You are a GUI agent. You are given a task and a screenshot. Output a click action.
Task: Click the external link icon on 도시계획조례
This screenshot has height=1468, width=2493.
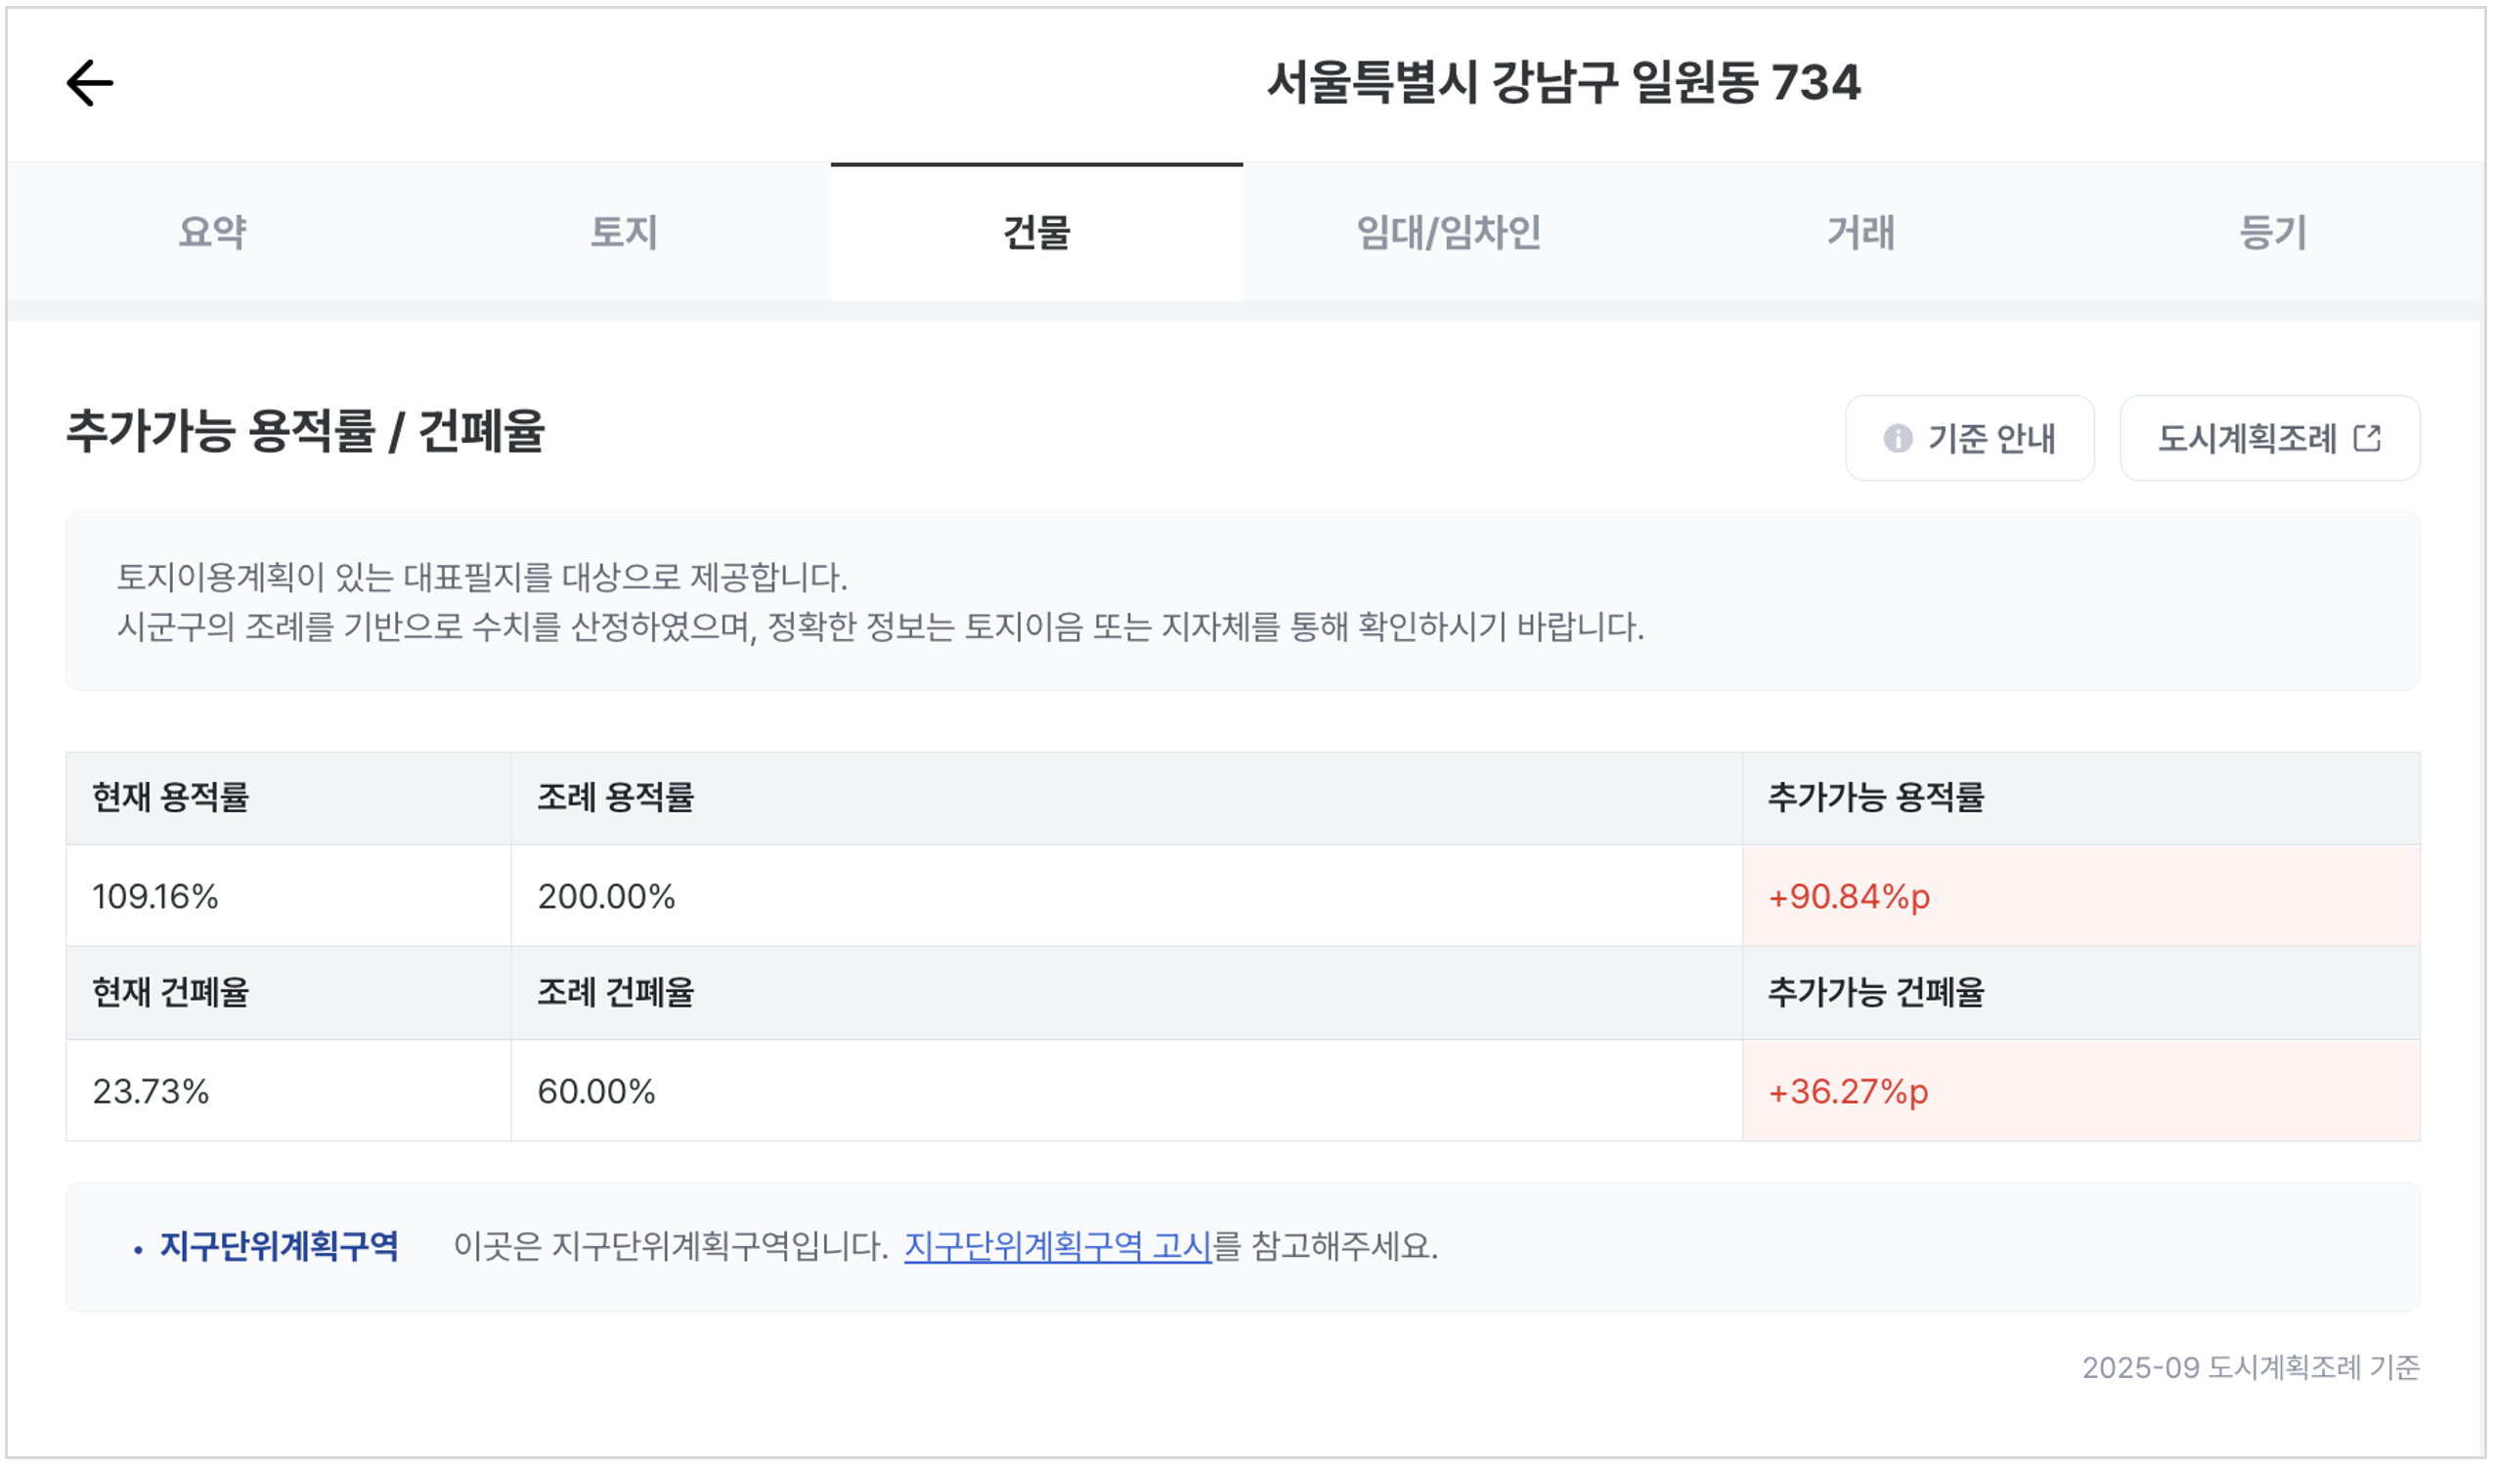pyautogui.click(x=2367, y=438)
